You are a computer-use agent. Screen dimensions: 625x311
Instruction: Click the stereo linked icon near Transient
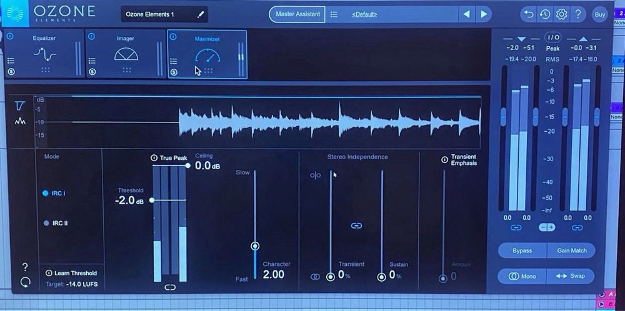[x=315, y=277]
